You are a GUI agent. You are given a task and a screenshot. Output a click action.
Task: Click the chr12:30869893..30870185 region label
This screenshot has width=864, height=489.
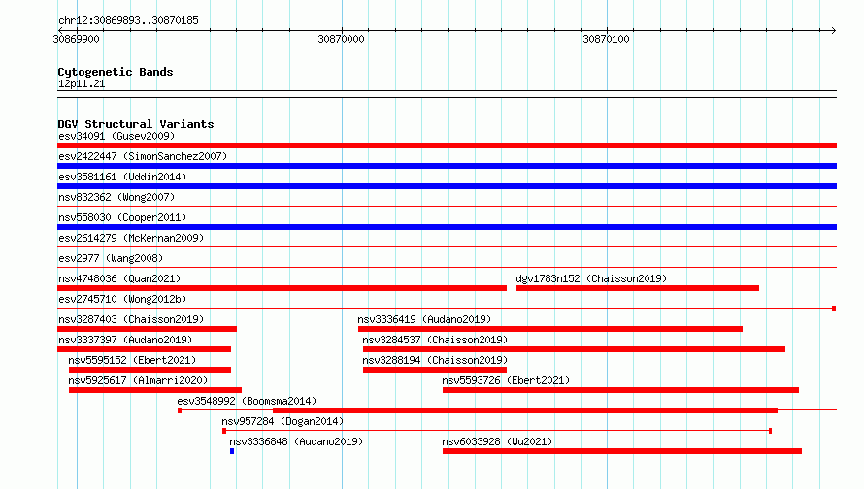tap(128, 21)
